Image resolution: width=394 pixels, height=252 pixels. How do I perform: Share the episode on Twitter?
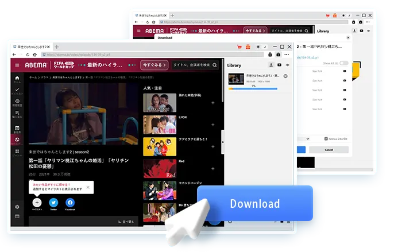(x=53, y=203)
